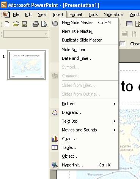Viewport: 140px width, 179px height.
Task: Open the Format menu
Action: click(76, 14)
